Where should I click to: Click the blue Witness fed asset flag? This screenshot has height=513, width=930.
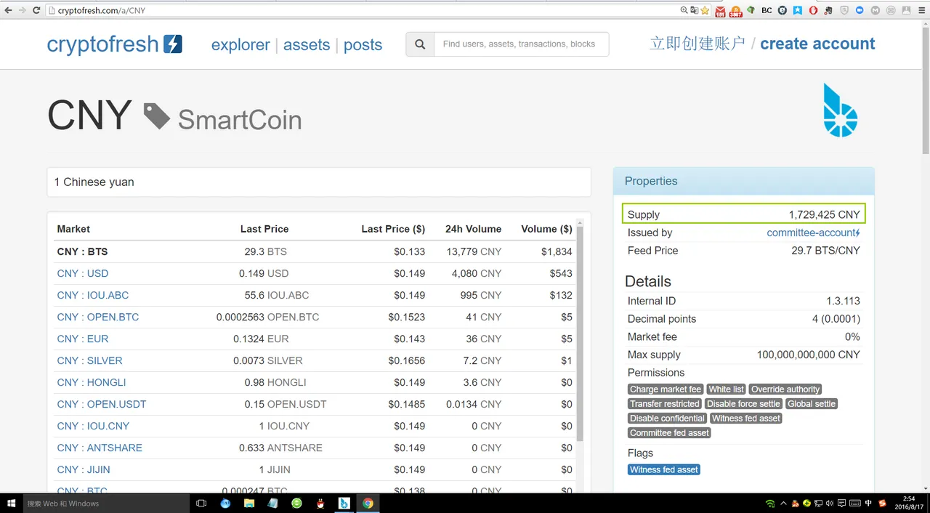(x=664, y=469)
